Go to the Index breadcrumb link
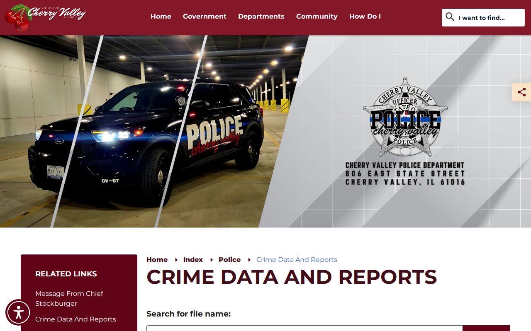The height and width of the screenshot is (331, 531). coord(193,260)
